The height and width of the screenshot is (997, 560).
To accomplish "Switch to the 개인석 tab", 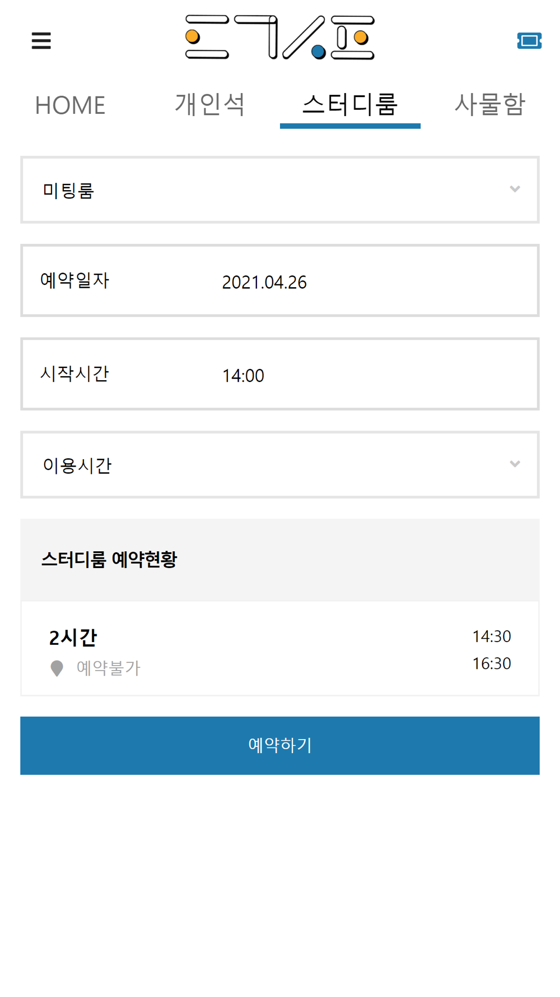I will click(210, 104).
